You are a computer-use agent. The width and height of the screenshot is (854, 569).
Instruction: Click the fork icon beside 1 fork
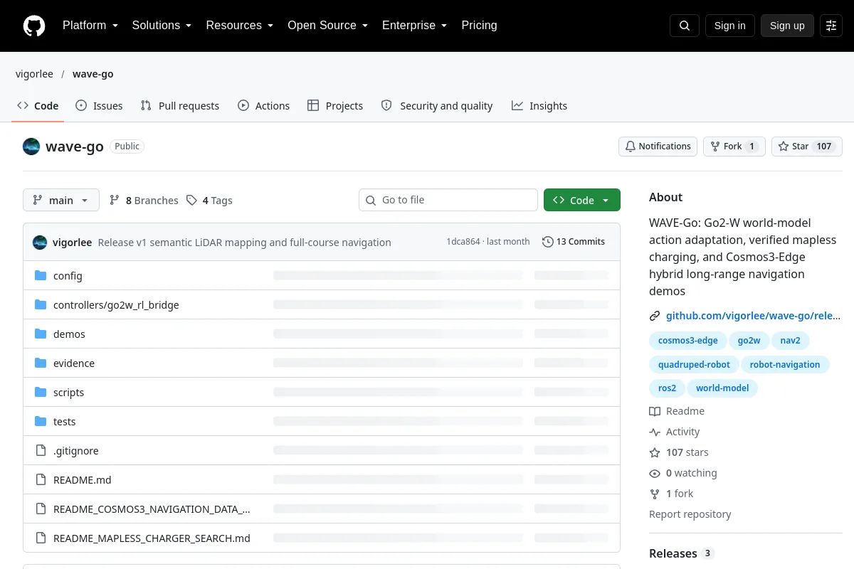point(655,494)
